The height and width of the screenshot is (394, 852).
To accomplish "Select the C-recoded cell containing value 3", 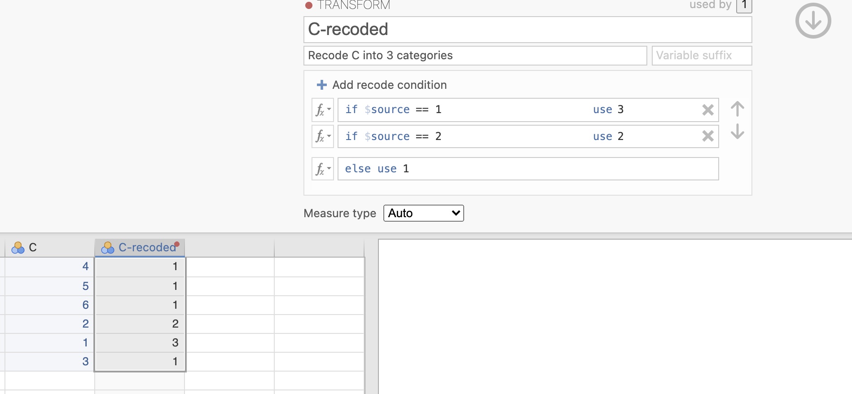I will tap(140, 343).
